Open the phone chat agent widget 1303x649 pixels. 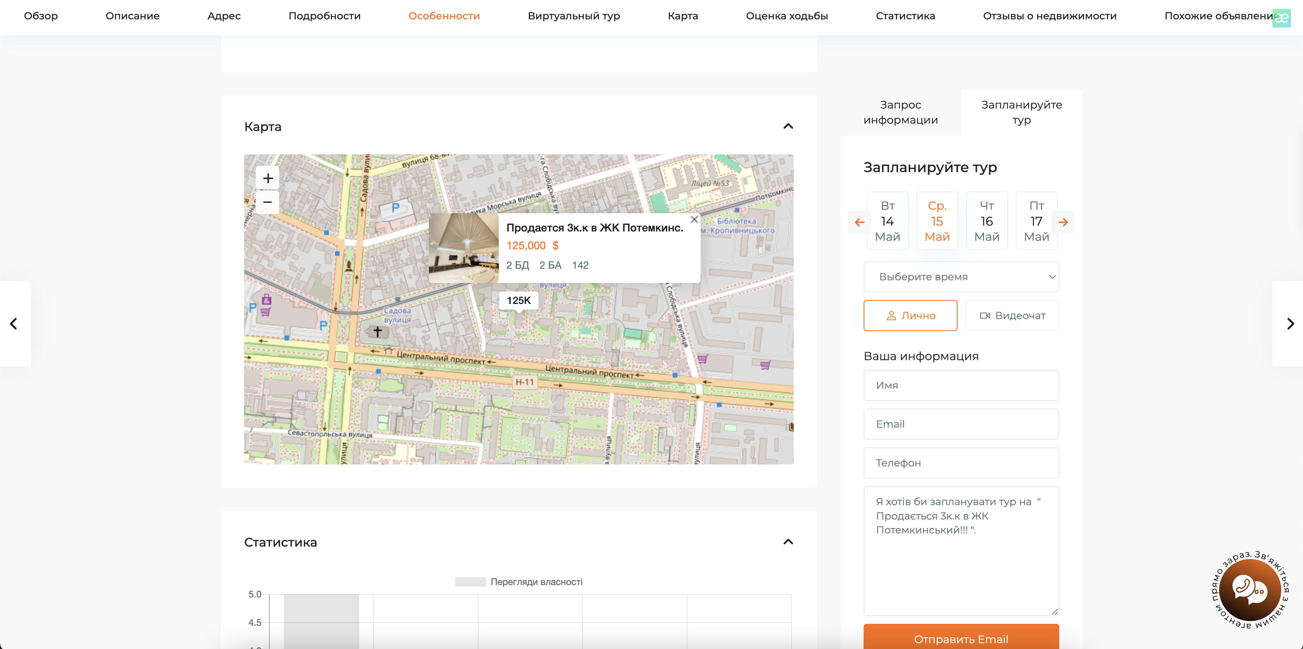click(1249, 589)
